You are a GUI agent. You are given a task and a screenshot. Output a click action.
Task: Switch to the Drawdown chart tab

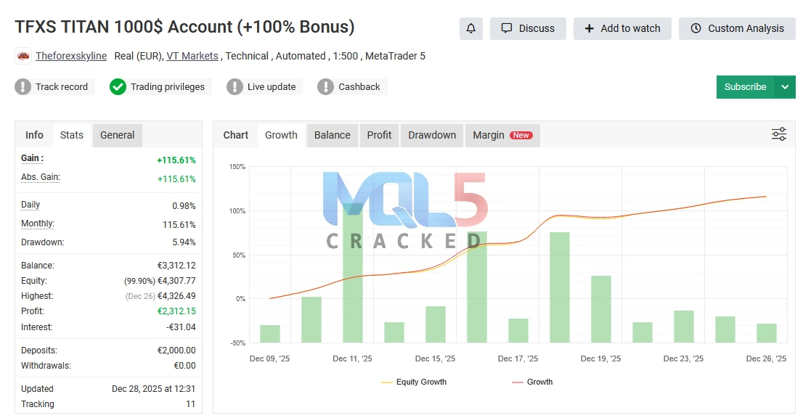point(432,135)
